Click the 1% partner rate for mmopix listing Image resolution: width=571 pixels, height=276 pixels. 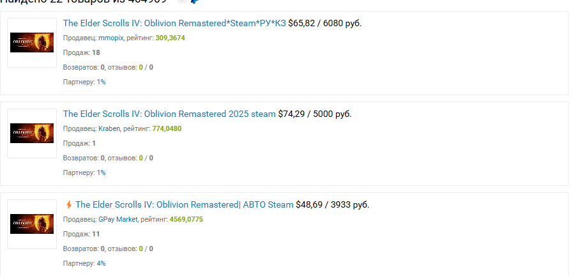tap(101, 82)
